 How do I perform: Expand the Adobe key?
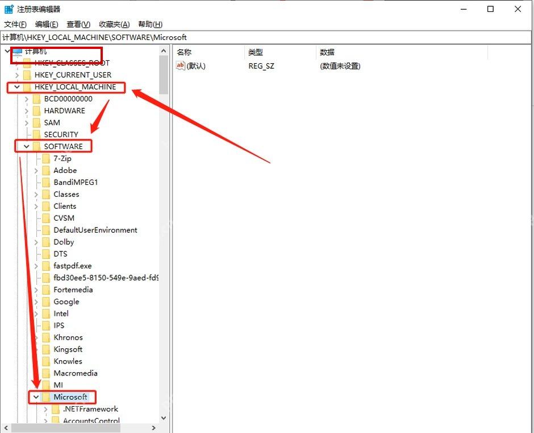(x=36, y=170)
